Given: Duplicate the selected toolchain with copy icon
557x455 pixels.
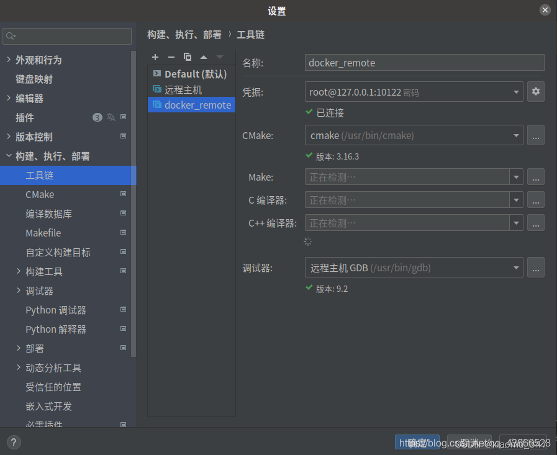Looking at the screenshot, I should coord(188,57).
